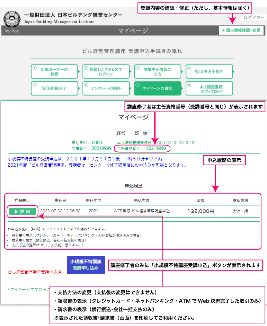Click the green 詳細 button in application history
This screenshot has width=267, height=326.
coord(23,211)
